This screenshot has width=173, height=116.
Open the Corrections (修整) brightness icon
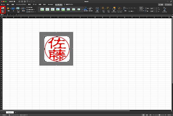8,9
